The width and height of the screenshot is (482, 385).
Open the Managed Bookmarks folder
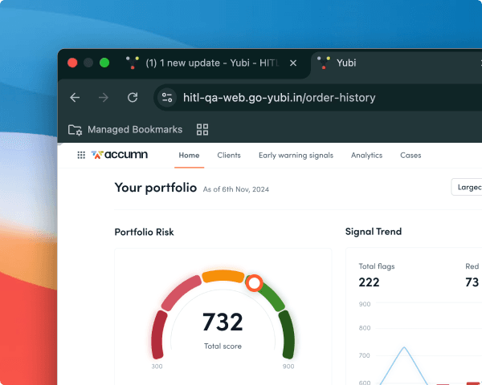[125, 130]
